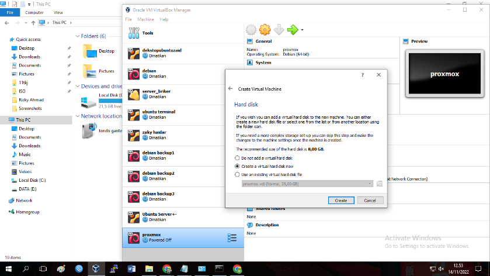Open VirtualBox File menu
Screen dimensions: 490x276
coord(128,19)
